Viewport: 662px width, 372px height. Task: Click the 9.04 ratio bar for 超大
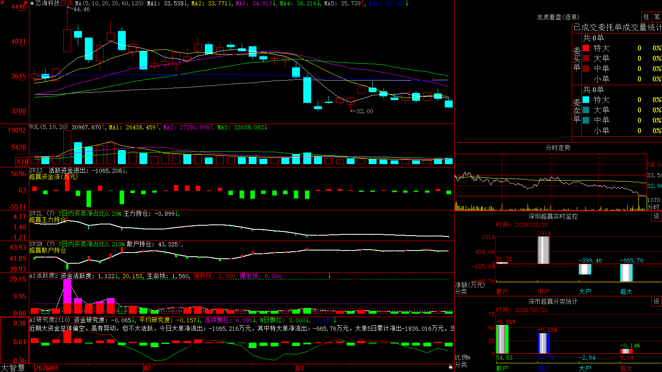point(626,351)
